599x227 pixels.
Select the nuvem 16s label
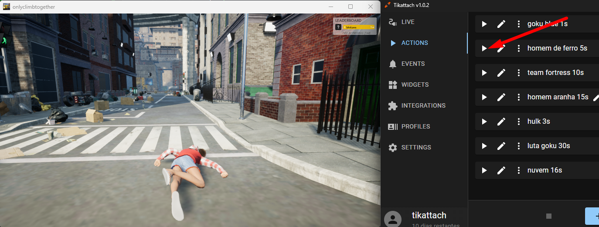pyautogui.click(x=545, y=170)
